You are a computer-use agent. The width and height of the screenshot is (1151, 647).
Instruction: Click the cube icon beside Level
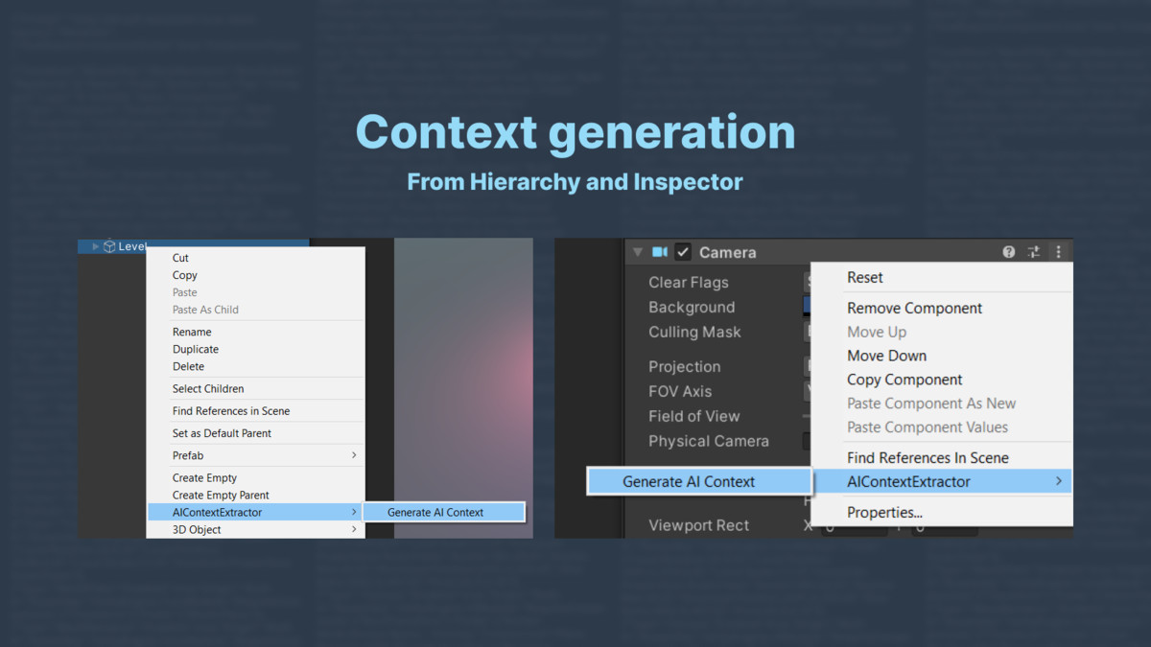pyautogui.click(x=109, y=246)
